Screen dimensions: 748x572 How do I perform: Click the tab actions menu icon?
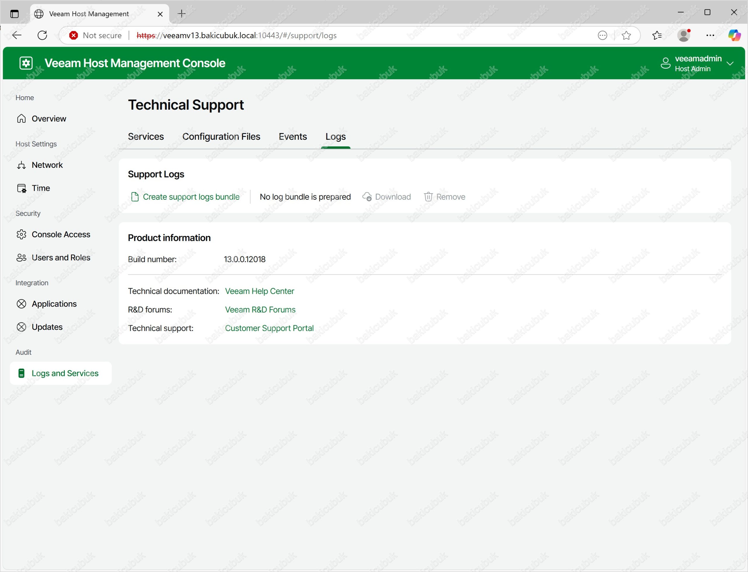point(14,14)
